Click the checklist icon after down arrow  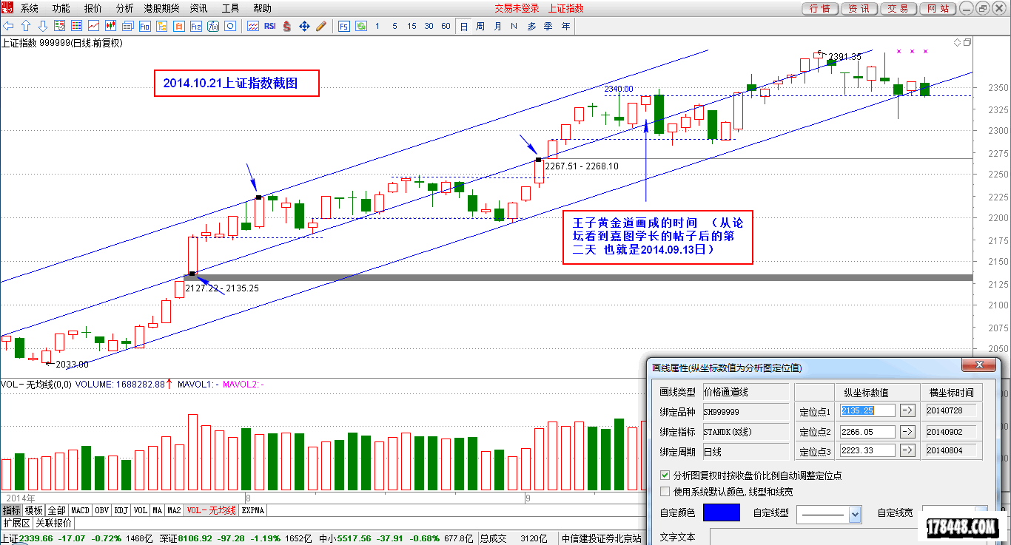[x=59, y=26]
